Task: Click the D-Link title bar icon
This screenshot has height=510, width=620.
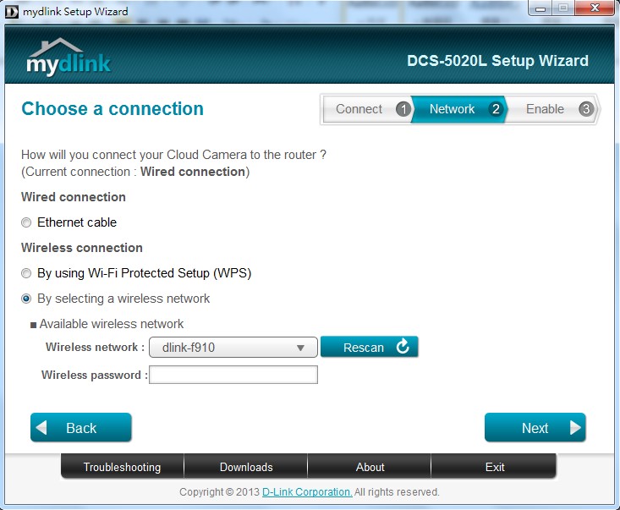Action: click(x=12, y=12)
